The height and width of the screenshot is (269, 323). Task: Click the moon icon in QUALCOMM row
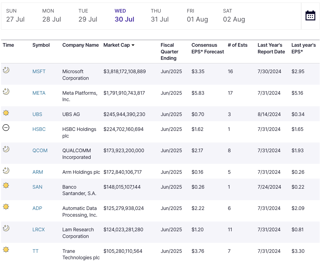click(6, 149)
